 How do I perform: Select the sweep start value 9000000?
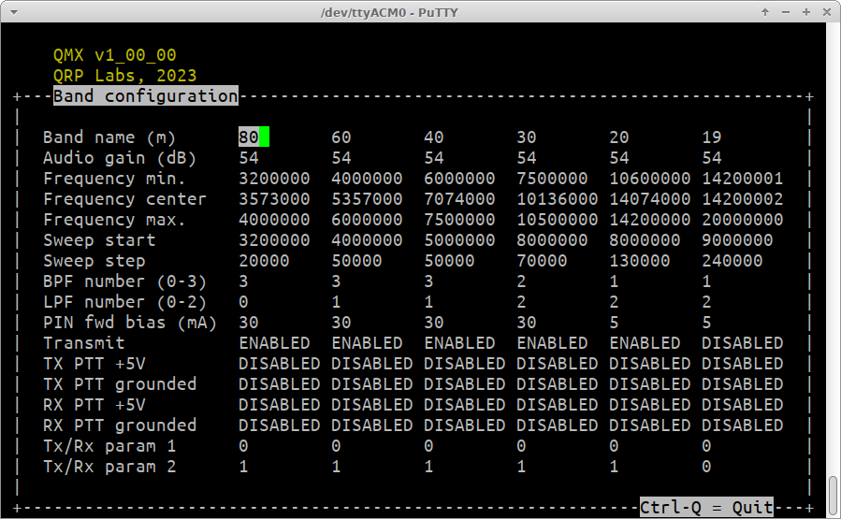[x=737, y=240]
